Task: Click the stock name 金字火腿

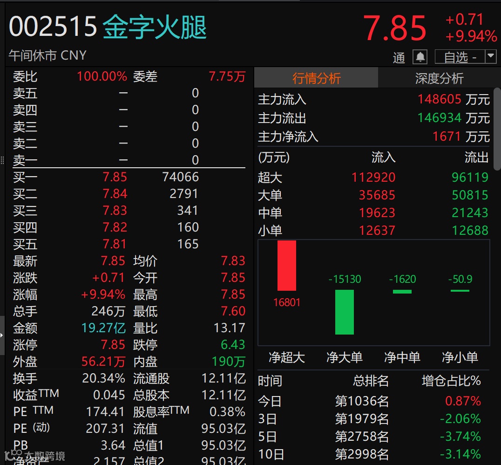Action: click(155, 27)
